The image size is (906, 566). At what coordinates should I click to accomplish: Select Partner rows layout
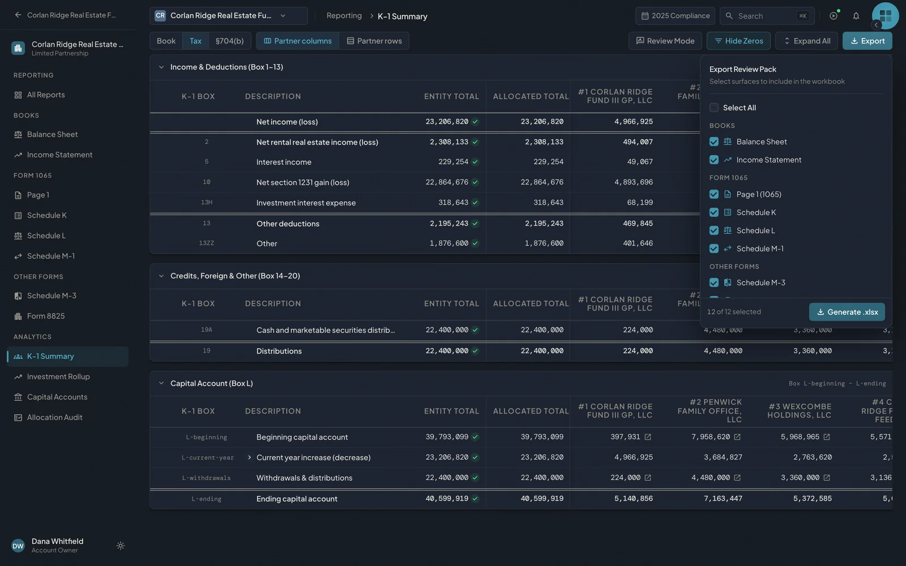coord(374,41)
